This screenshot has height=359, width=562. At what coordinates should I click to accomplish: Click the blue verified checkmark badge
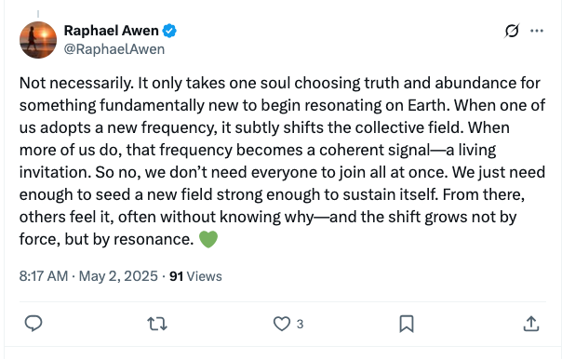[169, 32]
